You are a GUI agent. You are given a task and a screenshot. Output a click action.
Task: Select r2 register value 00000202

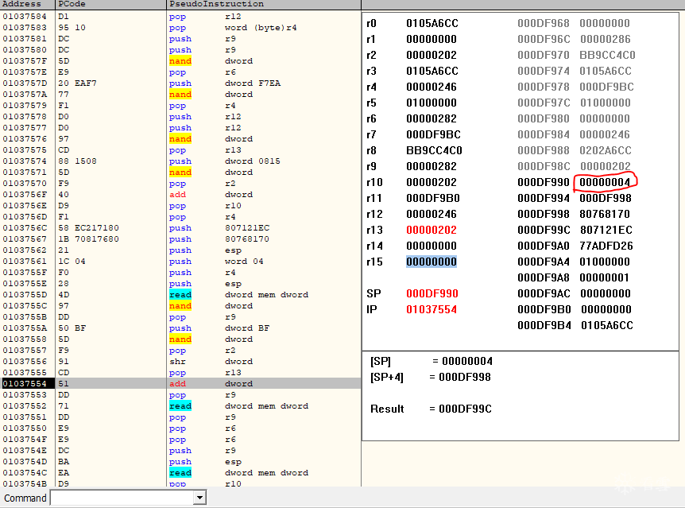coord(432,55)
